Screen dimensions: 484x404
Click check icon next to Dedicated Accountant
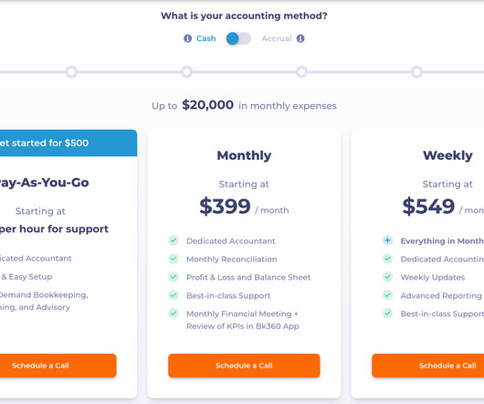tap(174, 240)
